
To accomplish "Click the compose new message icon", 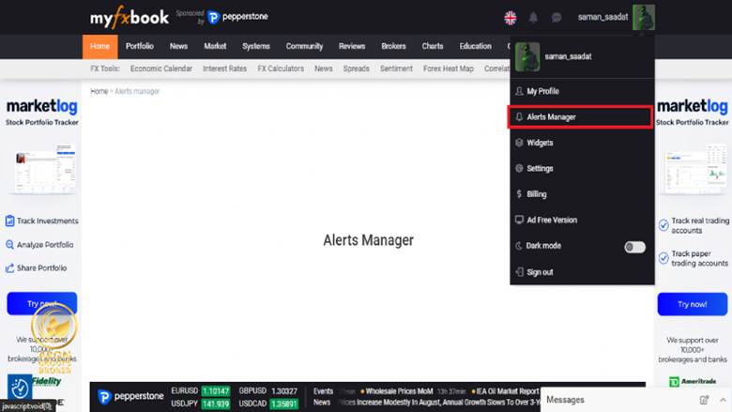I will coord(705,400).
